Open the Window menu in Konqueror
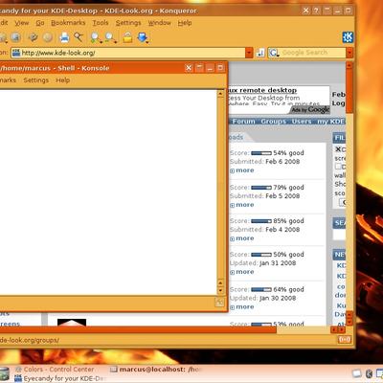 (x=160, y=23)
